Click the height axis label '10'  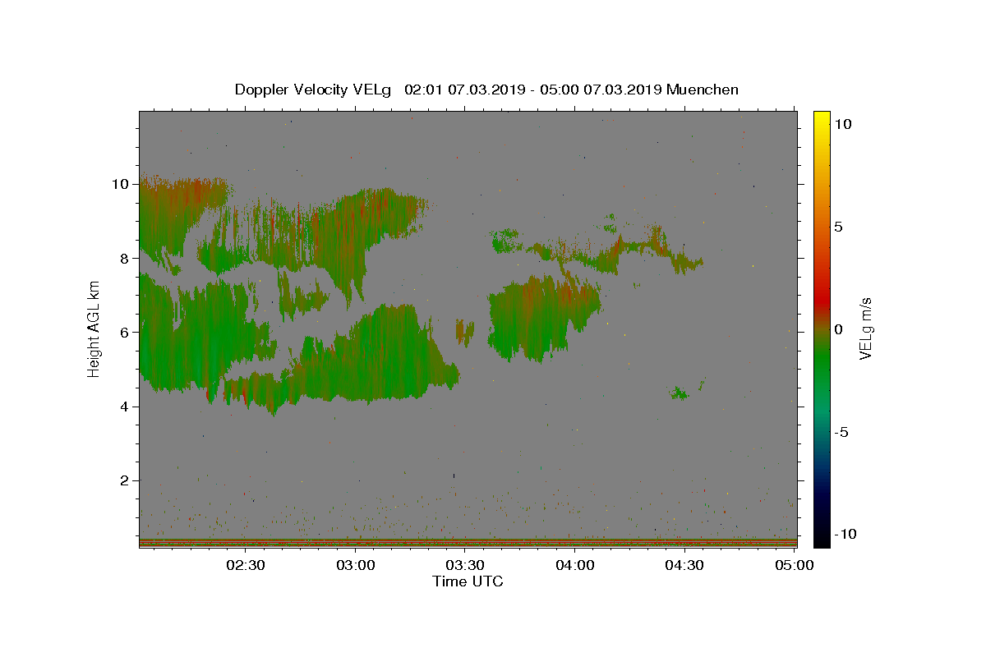(122, 184)
